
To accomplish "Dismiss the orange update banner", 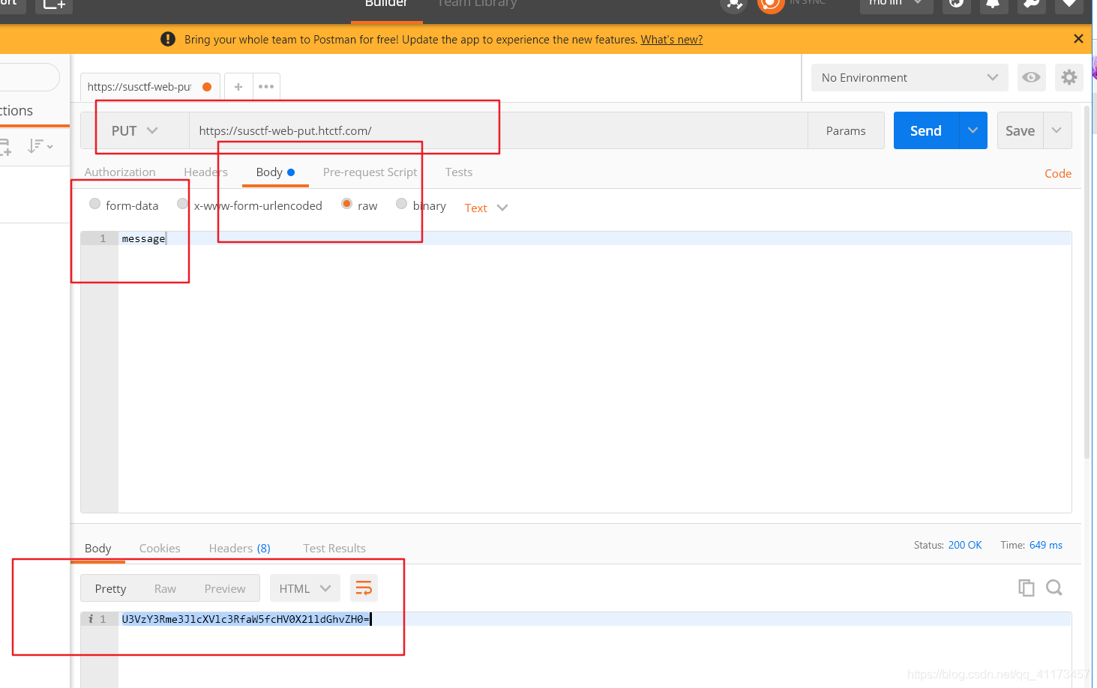I will click(x=1078, y=39).
